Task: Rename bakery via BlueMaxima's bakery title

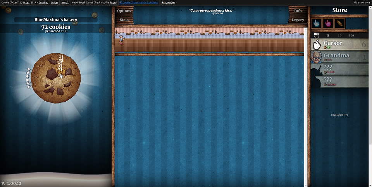Action: [x=56, y=20]
